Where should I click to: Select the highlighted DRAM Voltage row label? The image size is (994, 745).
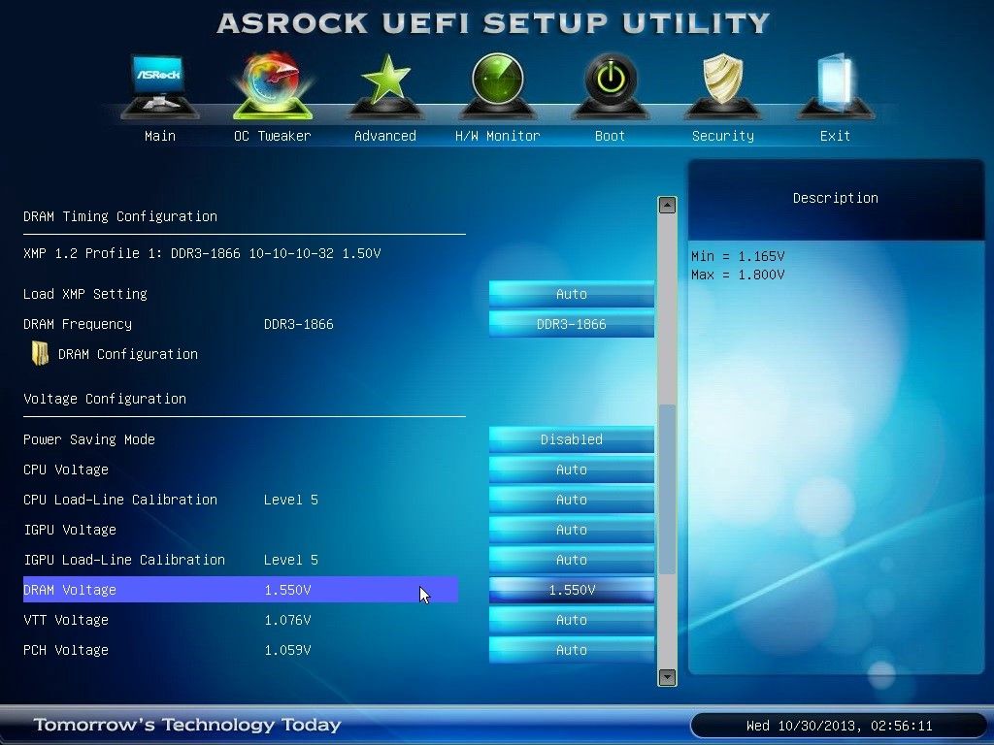[70, 590]
